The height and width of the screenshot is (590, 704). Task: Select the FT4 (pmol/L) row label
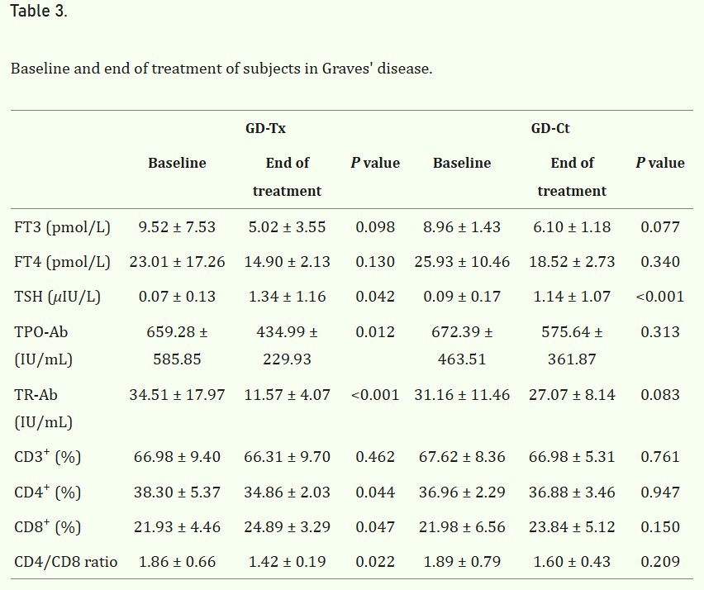tap(62, 262)
